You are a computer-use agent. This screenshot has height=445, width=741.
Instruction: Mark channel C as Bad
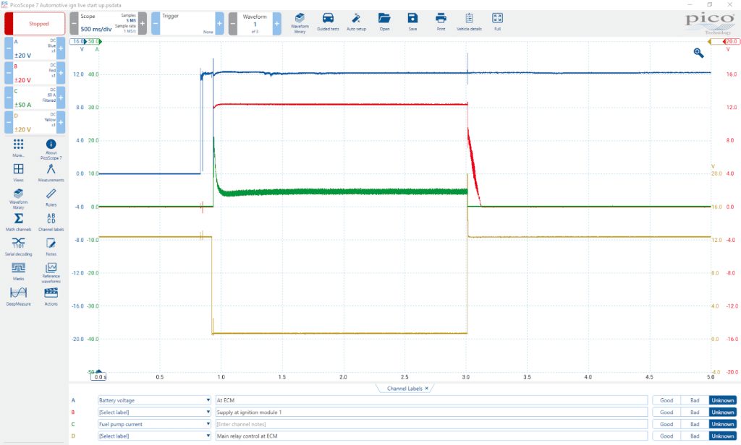click(695, 424)
